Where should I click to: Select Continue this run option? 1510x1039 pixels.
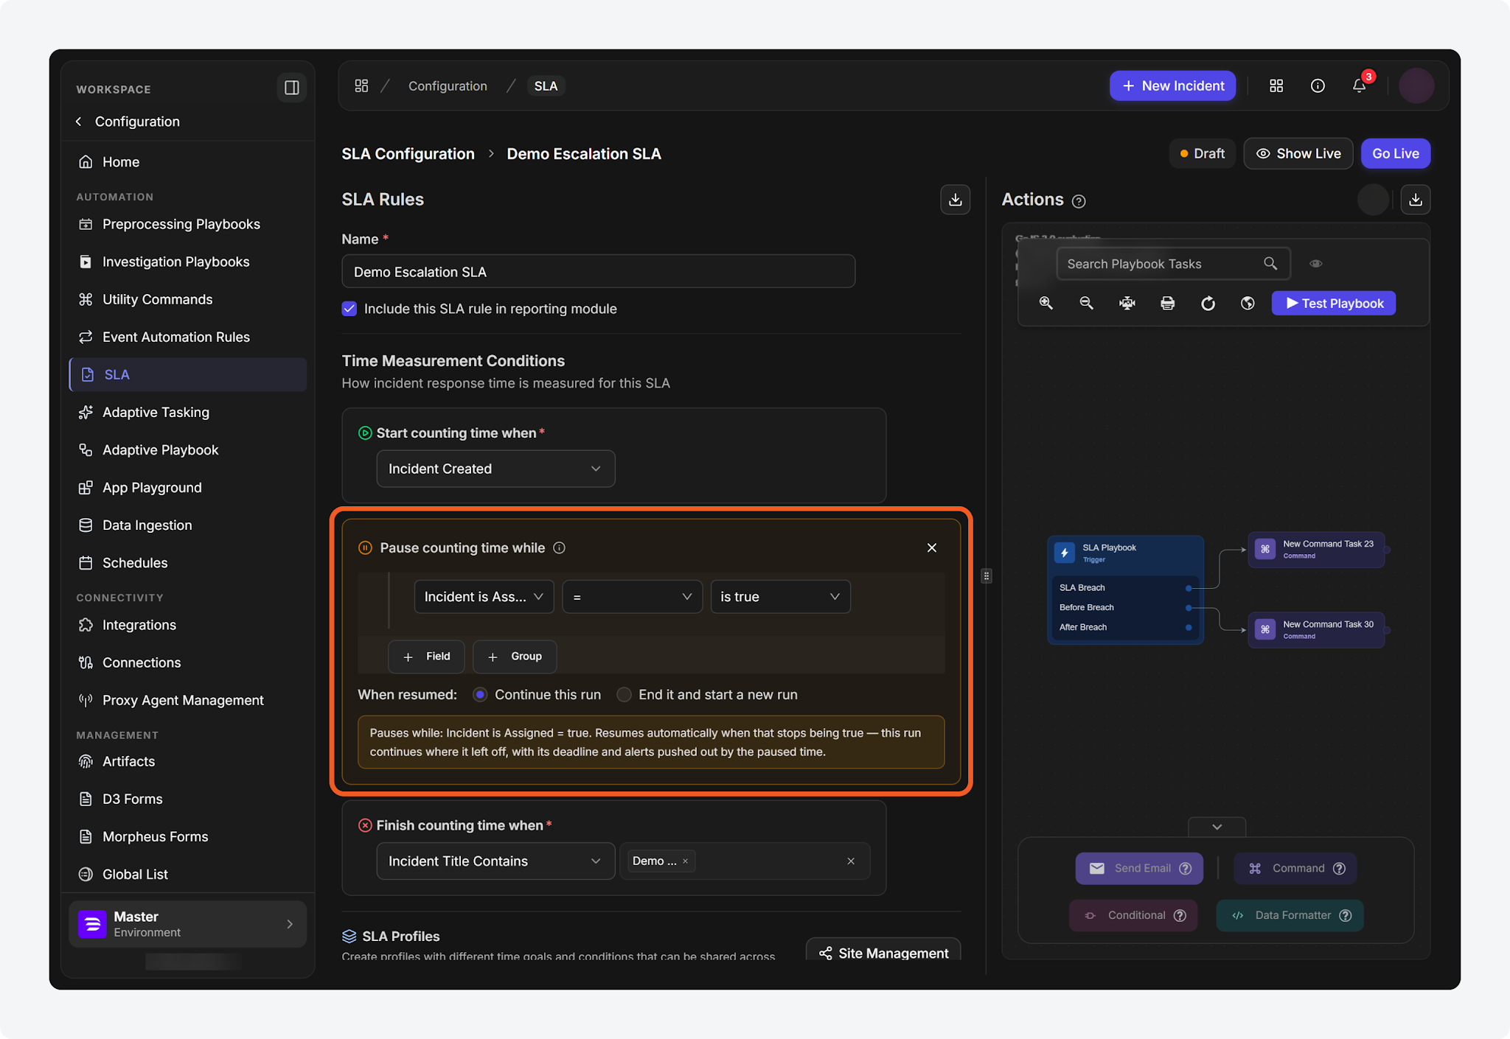[480, 695]
